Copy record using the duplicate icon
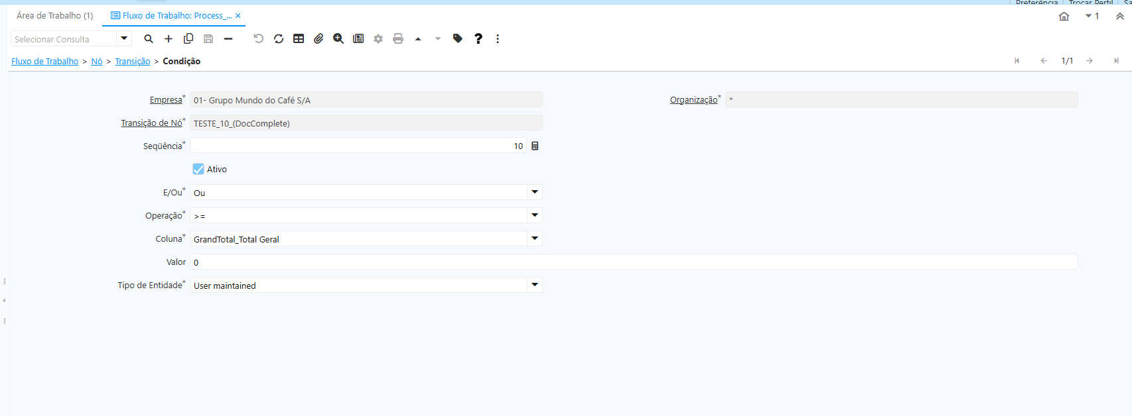Image resolution: width=1132 pixels, height=416 pixels. 188,38
